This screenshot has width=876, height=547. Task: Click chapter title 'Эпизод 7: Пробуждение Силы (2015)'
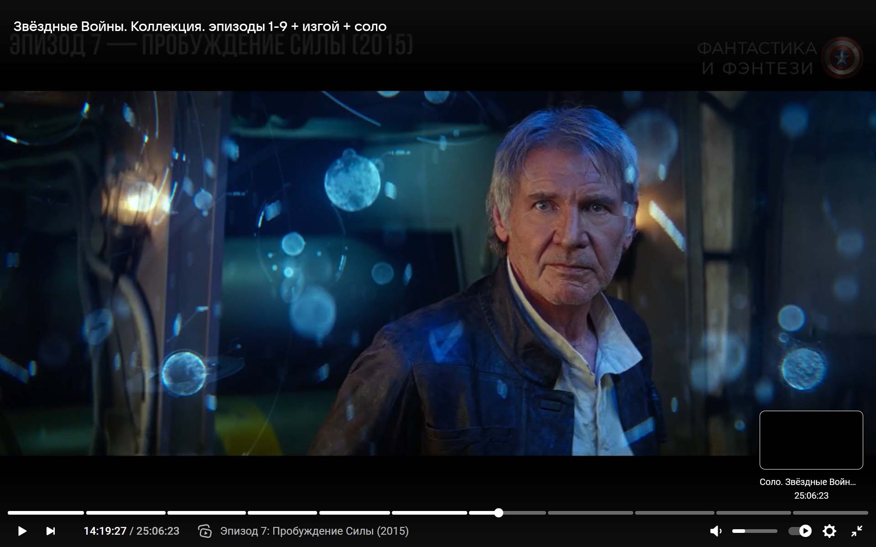(314, 531)
